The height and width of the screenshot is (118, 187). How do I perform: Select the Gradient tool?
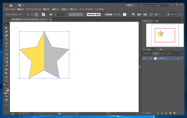pyautogui.click(x=6, y=62)
